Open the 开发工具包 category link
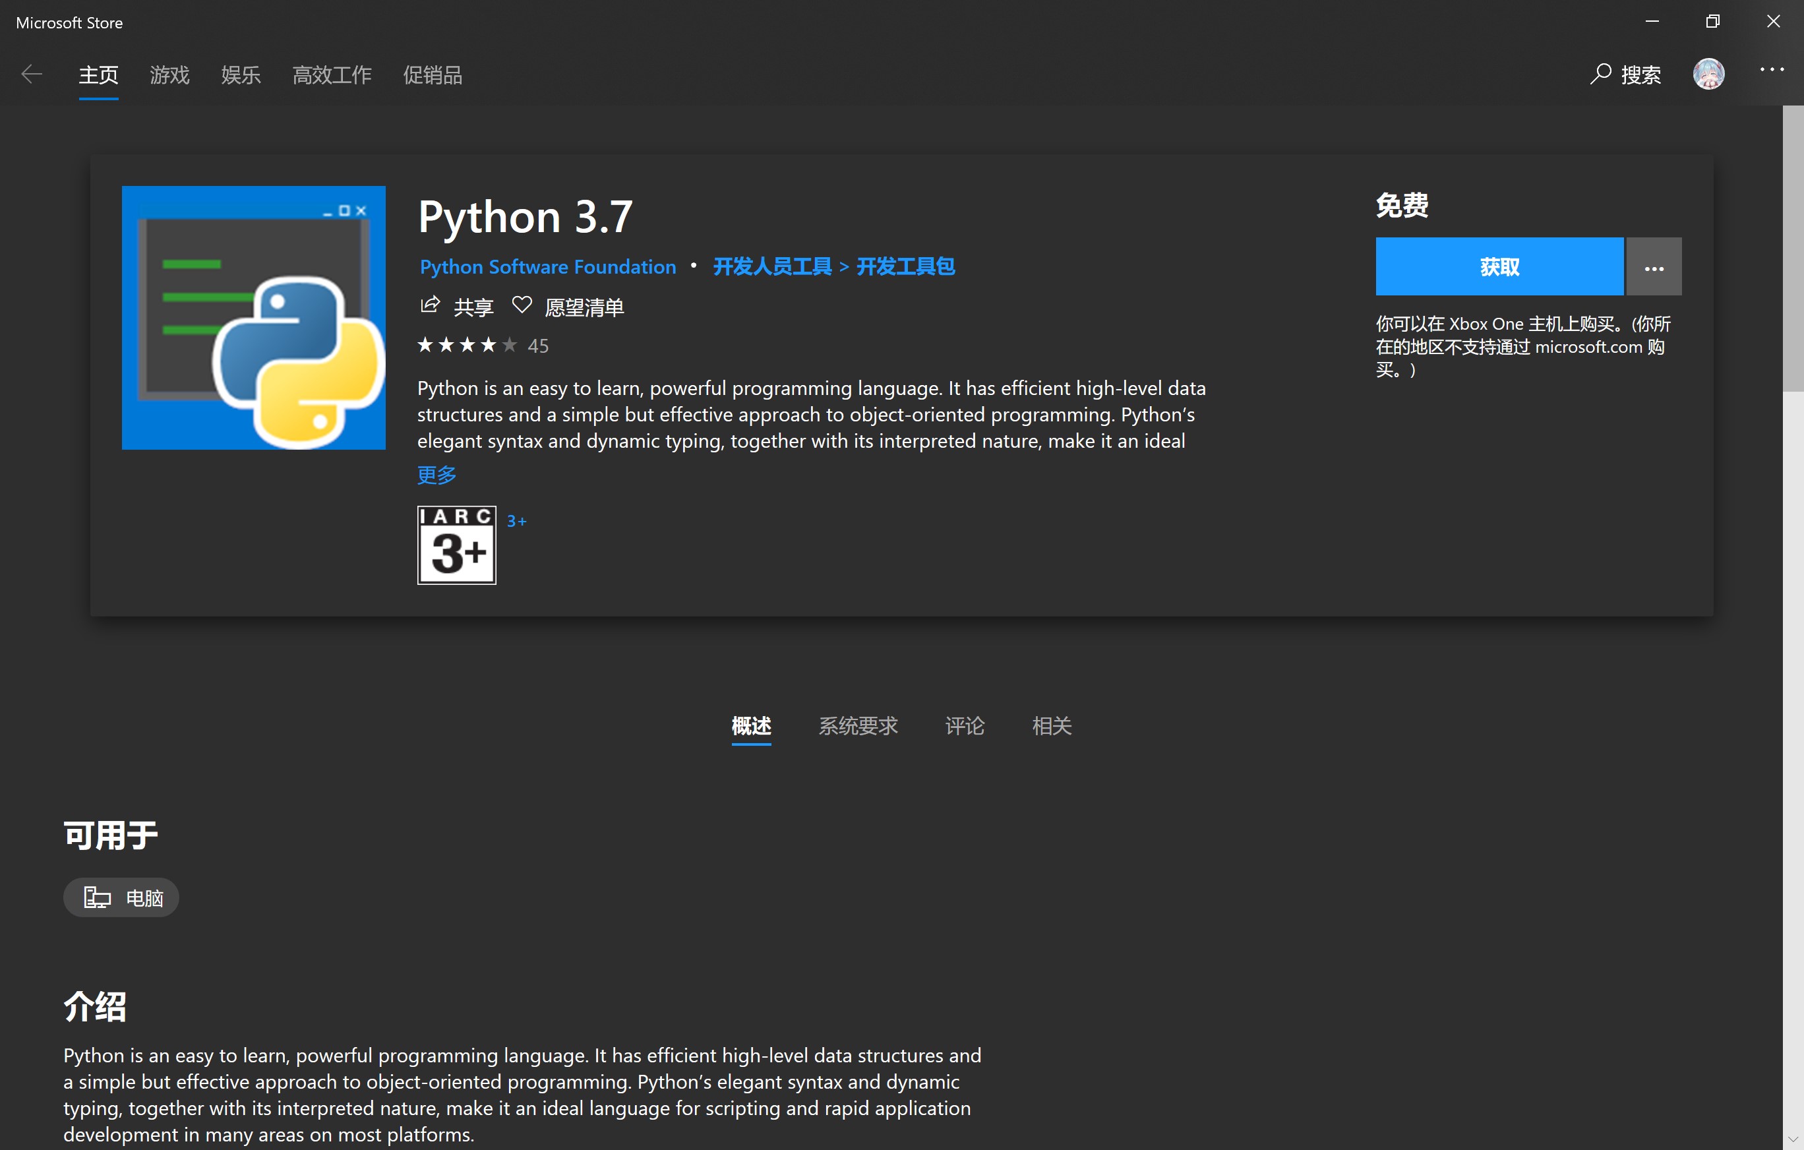 coord(905,266)
